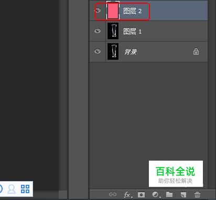Image resolution: width=216 pixels, height=200 pixels.
Task: Click the blue grid apps icon
Action: click(25, 189)
